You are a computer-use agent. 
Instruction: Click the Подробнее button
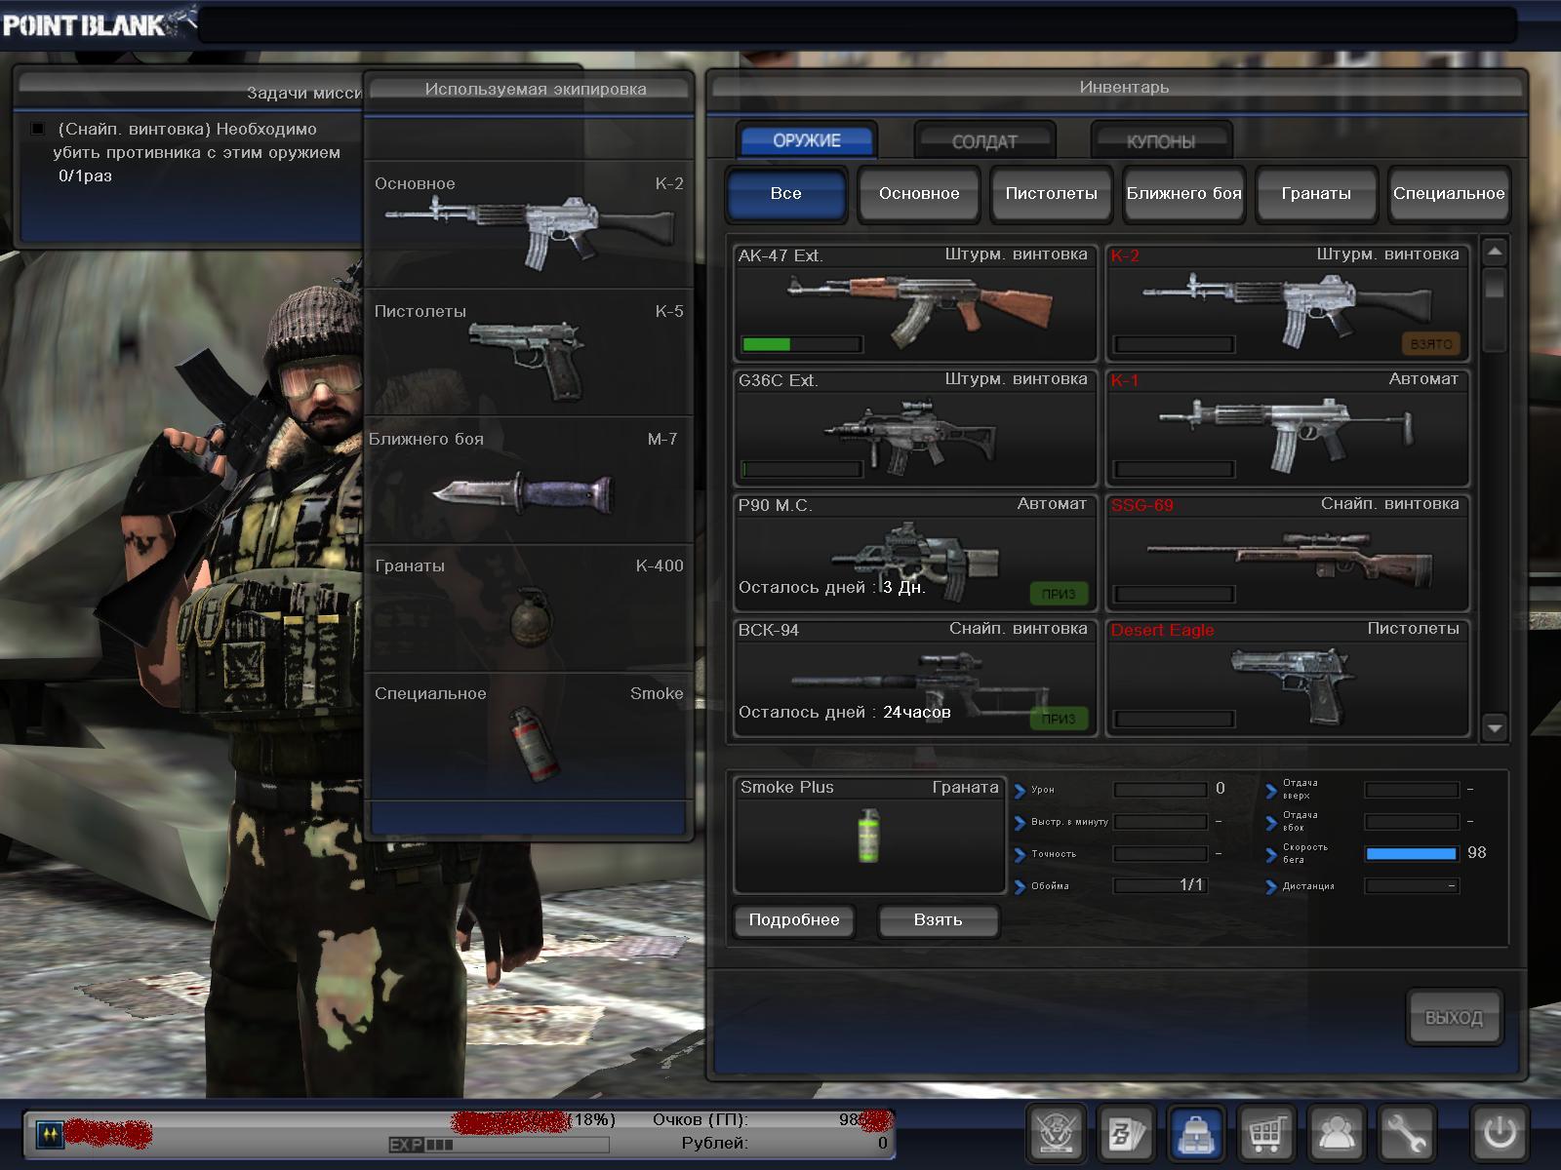793,919
